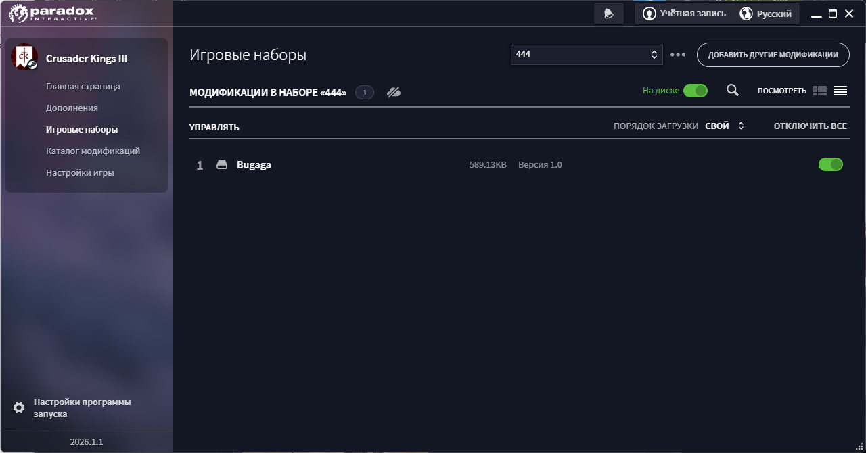Click the account profile icon
This screenshot has width=866, height=453.
click(649, 14)
